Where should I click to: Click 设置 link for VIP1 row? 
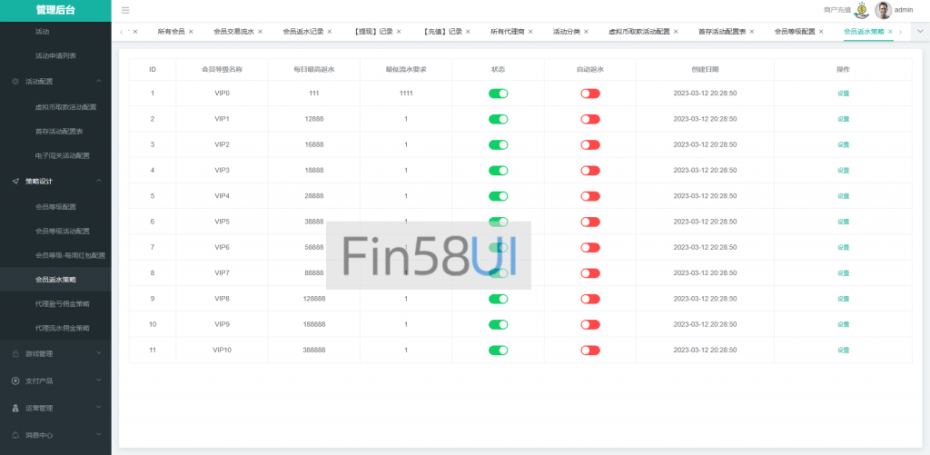[843, 119]
